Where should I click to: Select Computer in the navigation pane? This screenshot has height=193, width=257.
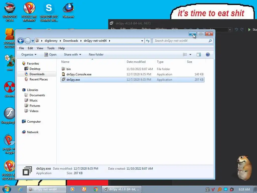point(34,122)
